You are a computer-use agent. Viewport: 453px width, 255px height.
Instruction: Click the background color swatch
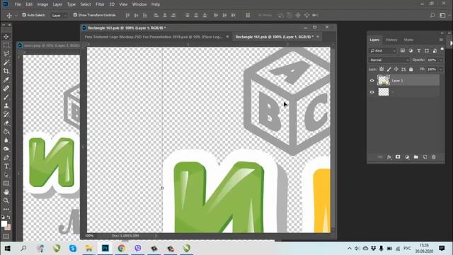(8, 227)
